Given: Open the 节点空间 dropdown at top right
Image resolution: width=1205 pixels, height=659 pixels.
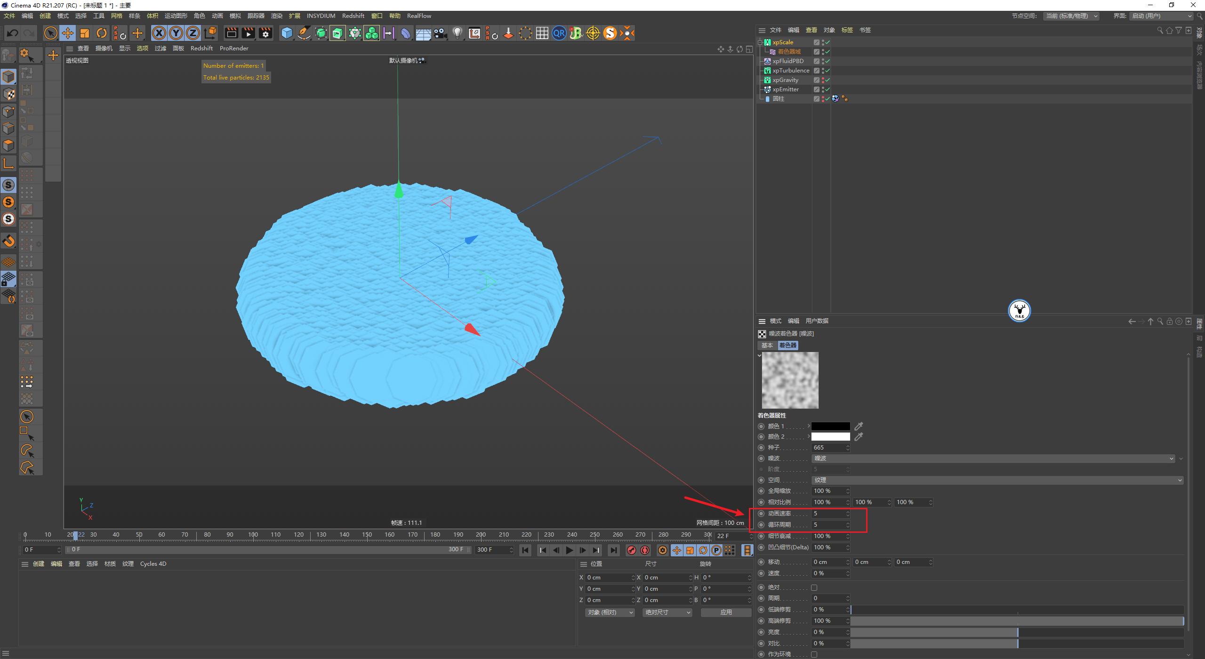Looking at the screenshot, I should (x=1072, y=16).
